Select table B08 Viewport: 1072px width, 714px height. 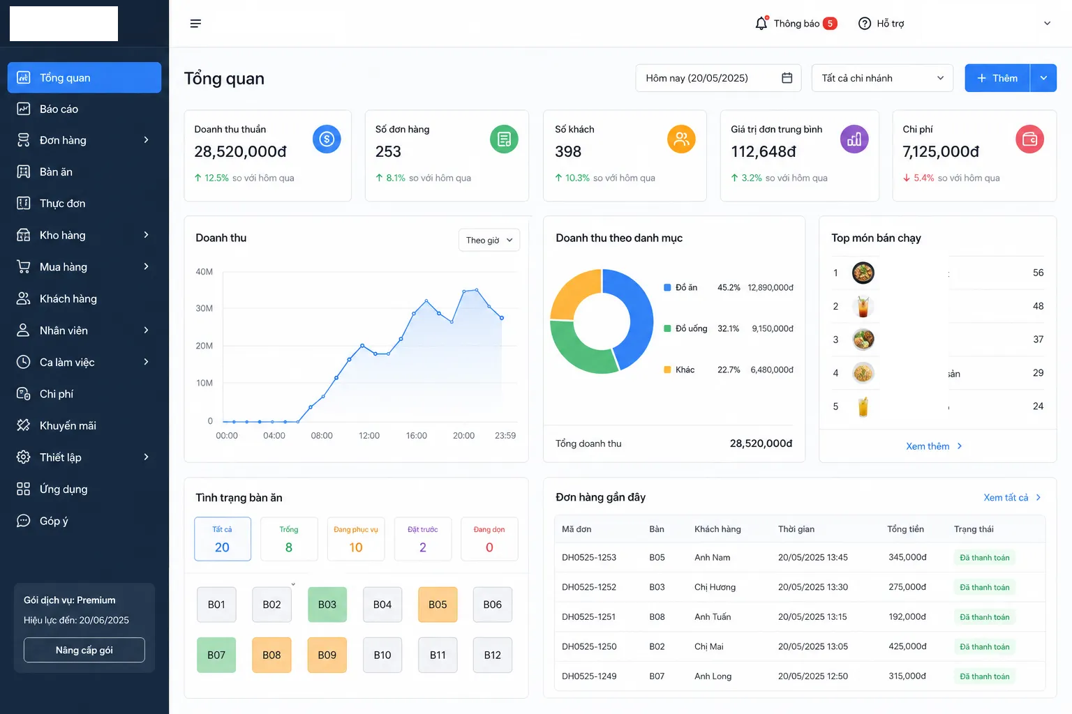271,655
